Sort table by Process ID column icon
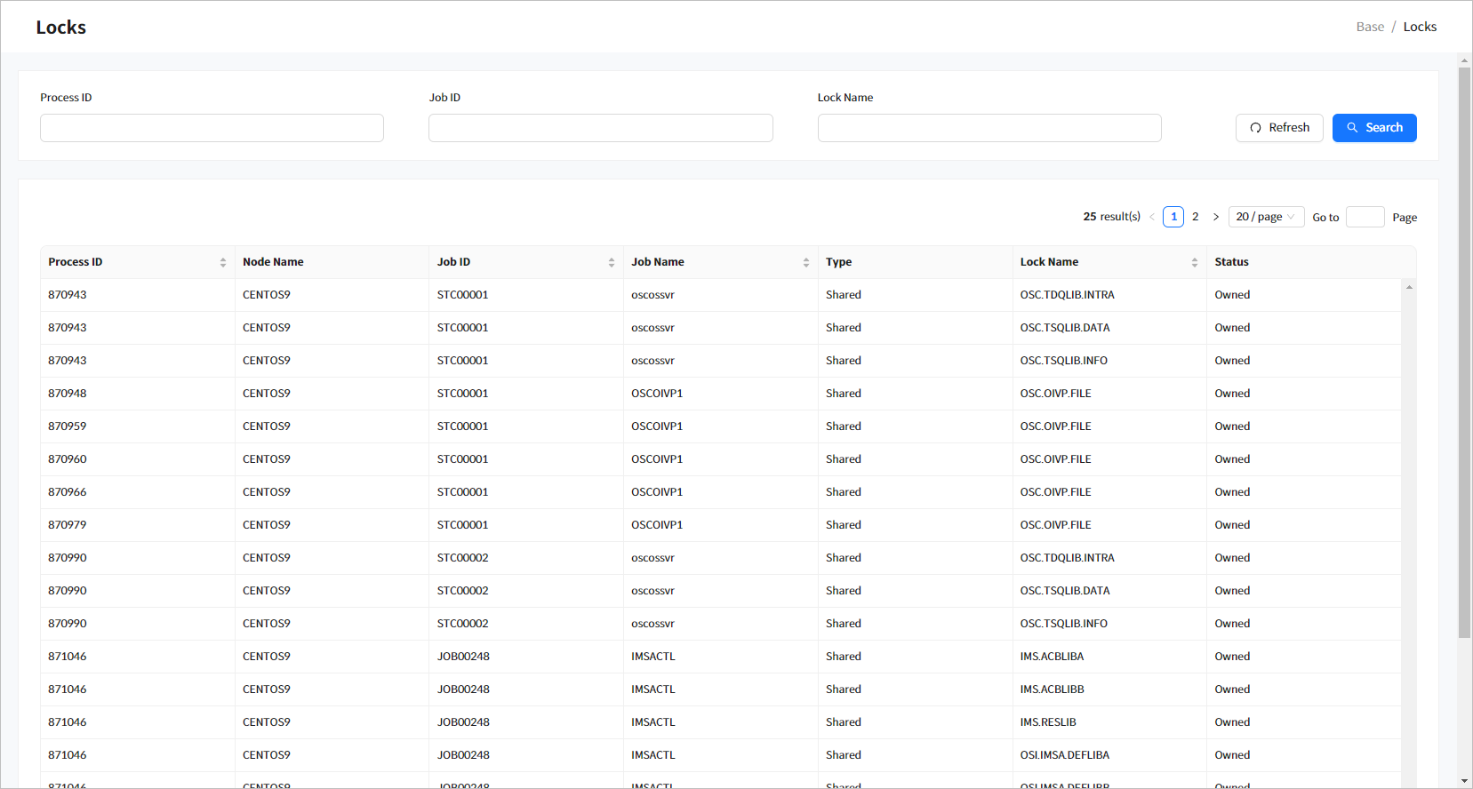This screenshot has width=1473, height=789. [x=223, y=262]
